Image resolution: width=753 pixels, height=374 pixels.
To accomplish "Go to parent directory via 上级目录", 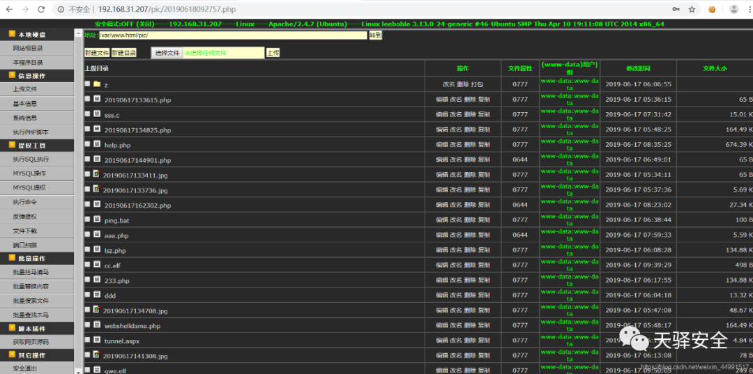I will pyautogui.click(x=96, y=68).
